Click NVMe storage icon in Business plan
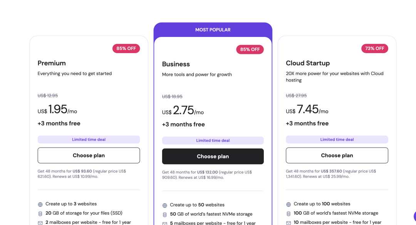Screen dimensions: 416x225 (x=165, y=214)
